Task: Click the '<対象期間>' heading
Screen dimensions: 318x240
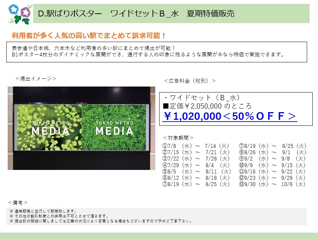Action: (178, 138)
